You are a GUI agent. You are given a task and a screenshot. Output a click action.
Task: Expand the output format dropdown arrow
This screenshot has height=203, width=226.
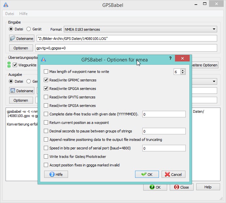(x=214, y=81)
